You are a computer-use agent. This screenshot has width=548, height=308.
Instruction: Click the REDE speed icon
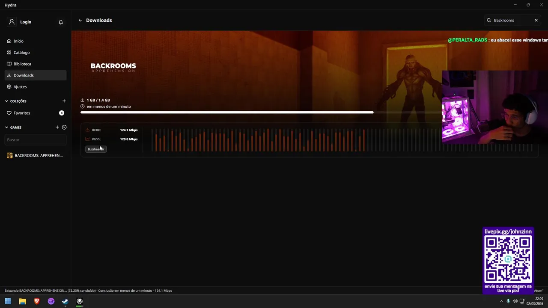click(x=88, y=130)
